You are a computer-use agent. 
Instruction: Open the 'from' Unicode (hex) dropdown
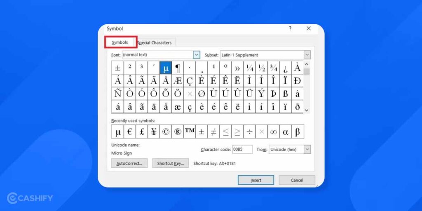coord(307,150)
